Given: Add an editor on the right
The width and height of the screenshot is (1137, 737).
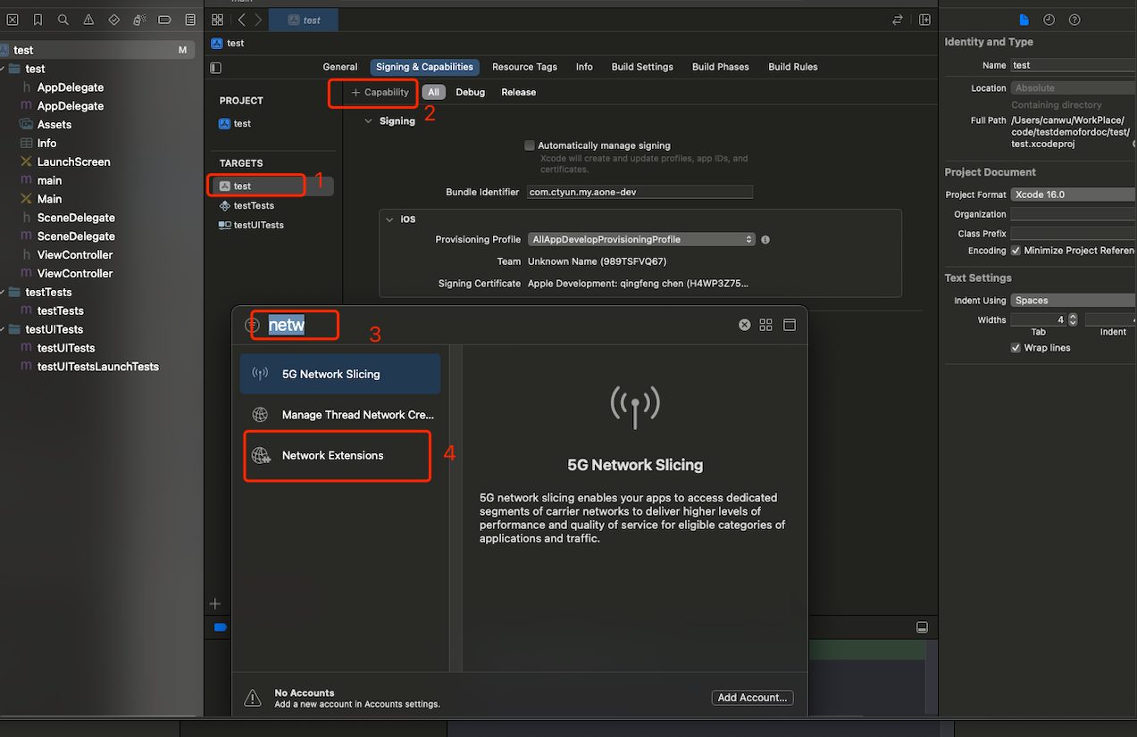Looking at the screenshot, I should tap(924, 20).
